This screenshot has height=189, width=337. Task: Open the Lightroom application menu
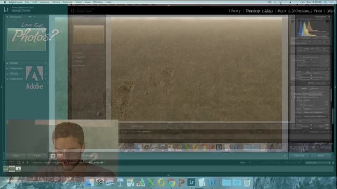click(15, 2)
